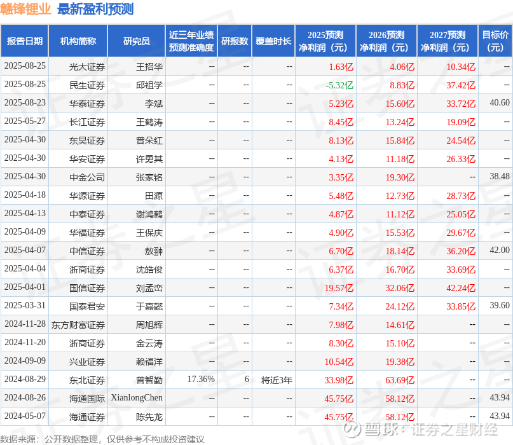513x445 pixels.
Task: Click the 机构简称 column header
Action: (78, 41)
